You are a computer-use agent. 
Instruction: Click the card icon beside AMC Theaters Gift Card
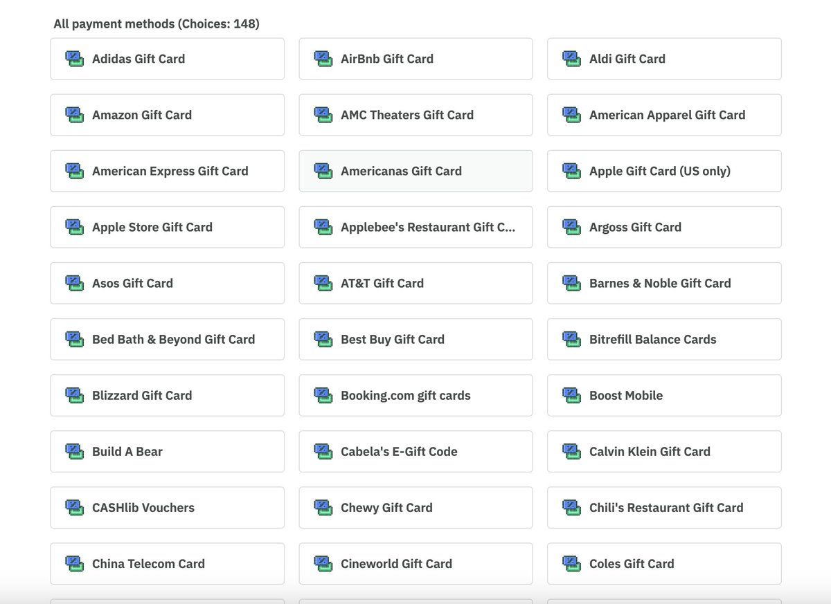323,115
